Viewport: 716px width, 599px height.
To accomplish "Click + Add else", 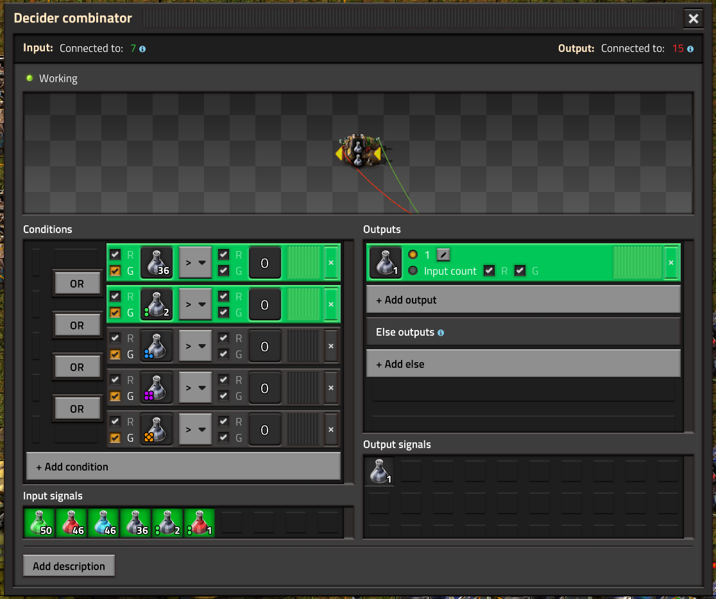I will (524, 364).
